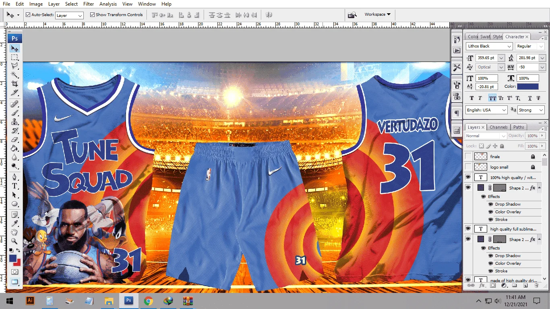Hide 'high quality full sublima...' text layer
The width and height of the screenshot is (550, 309).
pos(468,229)
